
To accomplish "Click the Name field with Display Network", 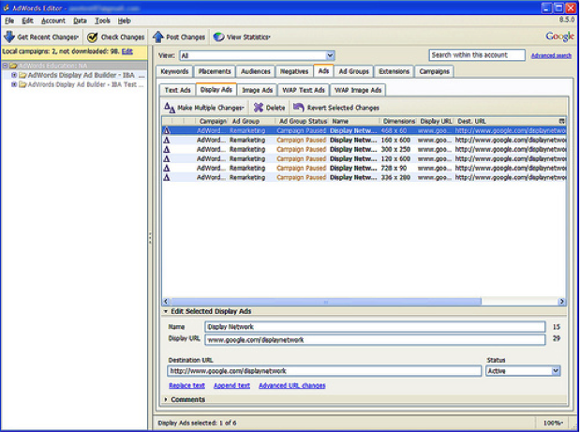I will click(x=375, y=327).
